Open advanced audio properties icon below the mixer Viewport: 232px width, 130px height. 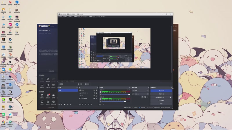tap(100, 105)
